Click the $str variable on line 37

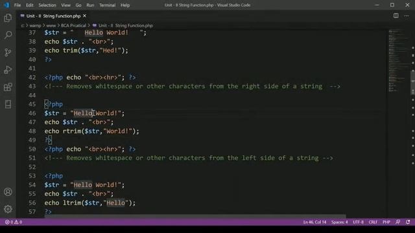pos(52,32)
